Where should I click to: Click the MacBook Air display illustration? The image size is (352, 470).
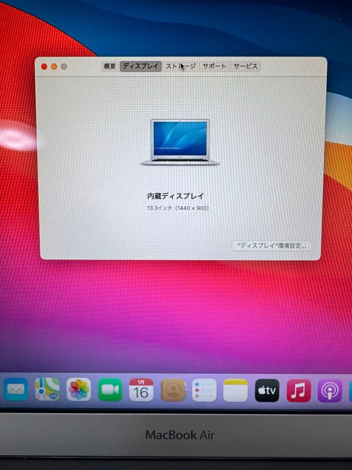(179, 141)
